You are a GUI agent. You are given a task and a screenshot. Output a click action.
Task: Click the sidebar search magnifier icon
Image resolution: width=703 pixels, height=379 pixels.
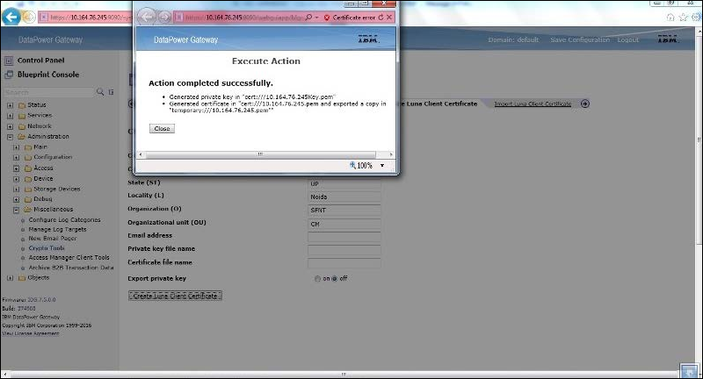click(100, 92)
